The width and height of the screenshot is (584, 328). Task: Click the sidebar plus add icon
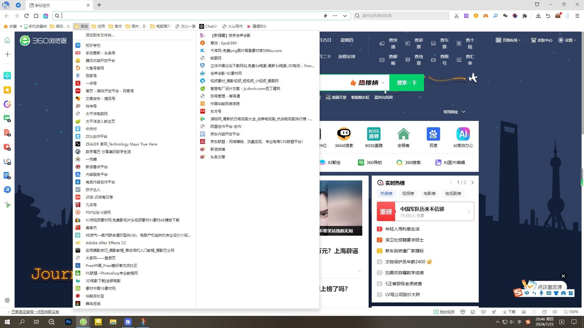click(7, 54)
